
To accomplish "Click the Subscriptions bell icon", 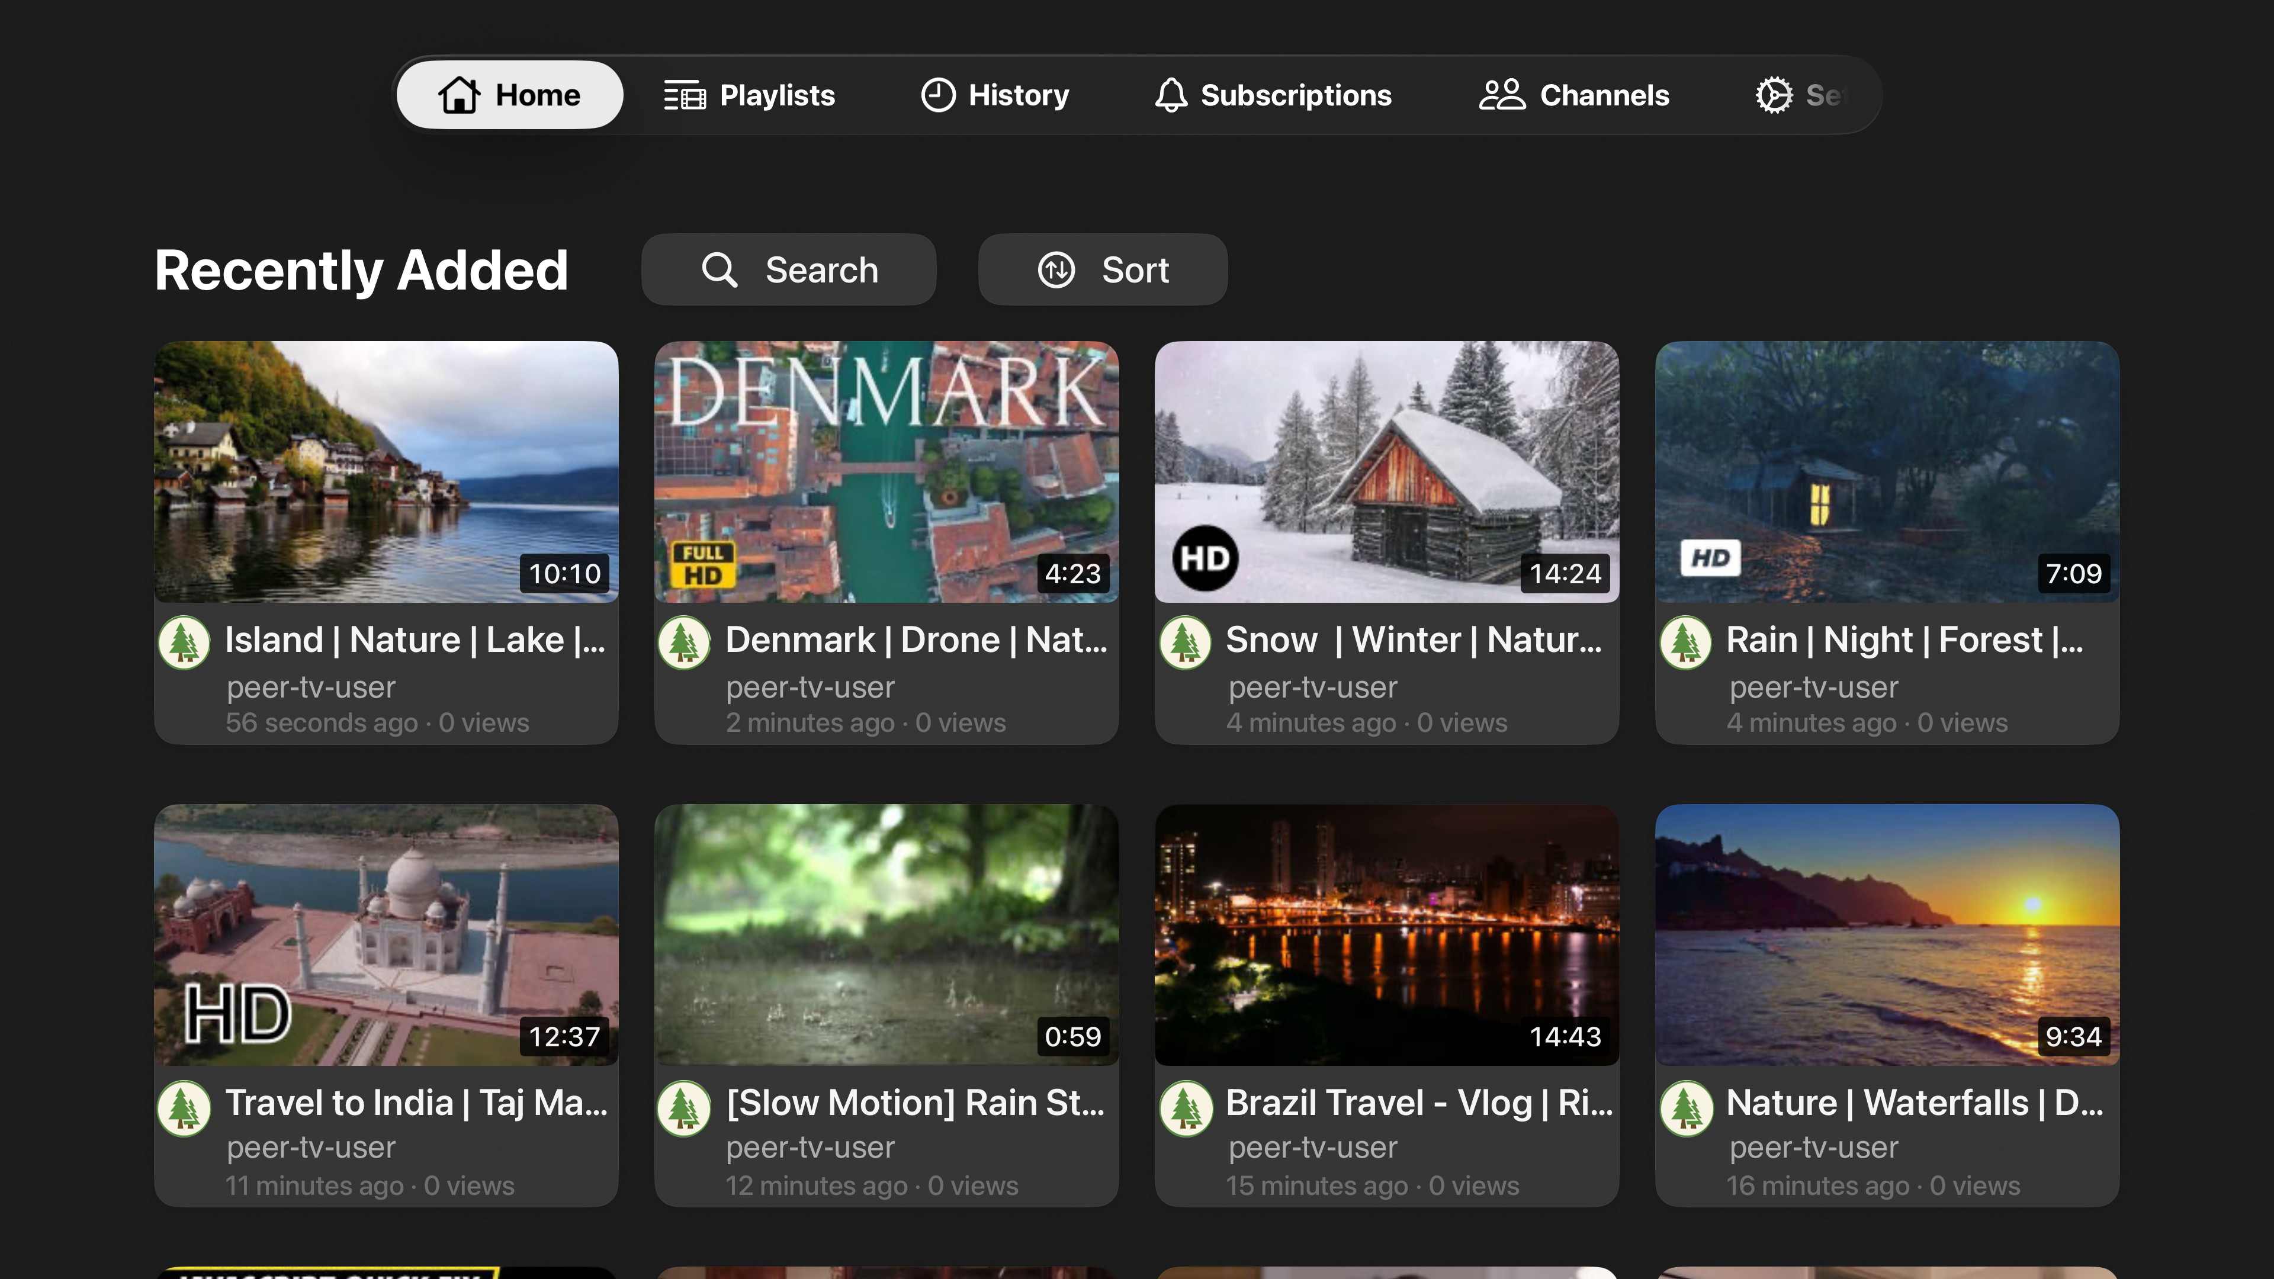I will (1171, 95).
